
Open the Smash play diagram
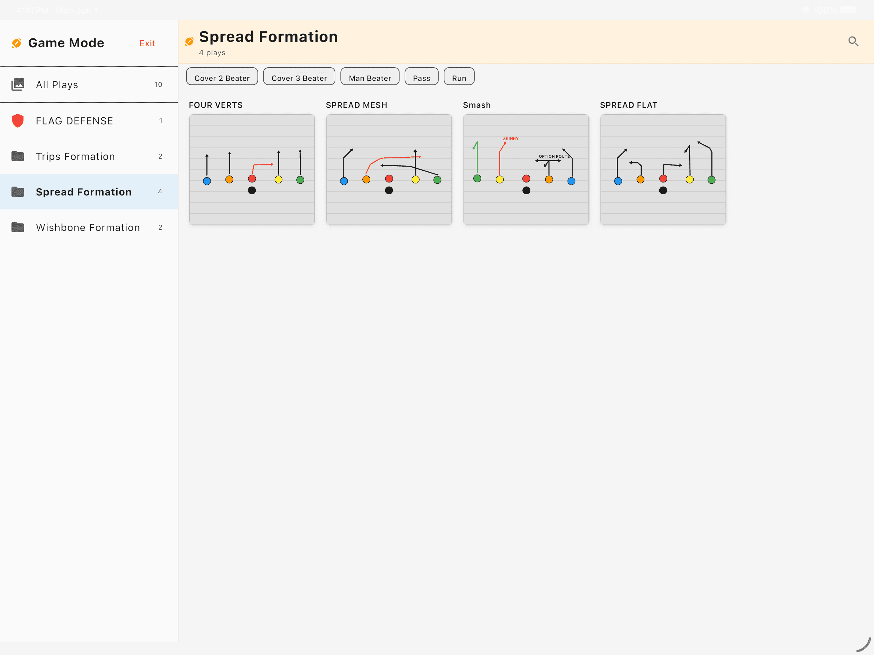526,170
